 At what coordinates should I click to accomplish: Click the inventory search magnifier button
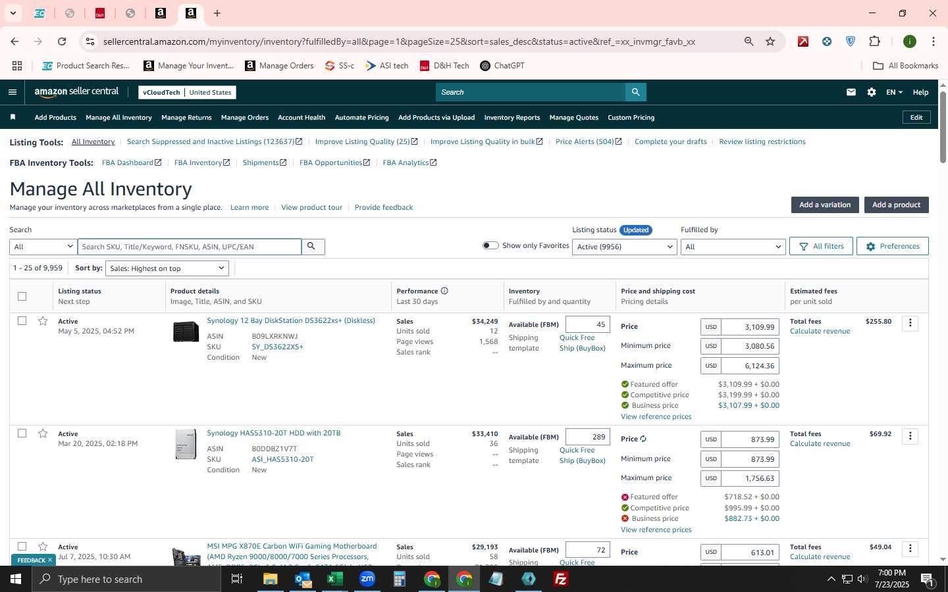coord(312,247)
